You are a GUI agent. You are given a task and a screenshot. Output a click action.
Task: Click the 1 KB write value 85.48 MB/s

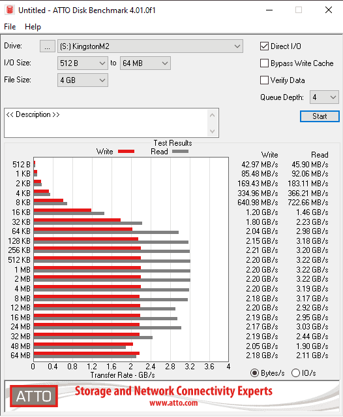click(x=260, y=174)
